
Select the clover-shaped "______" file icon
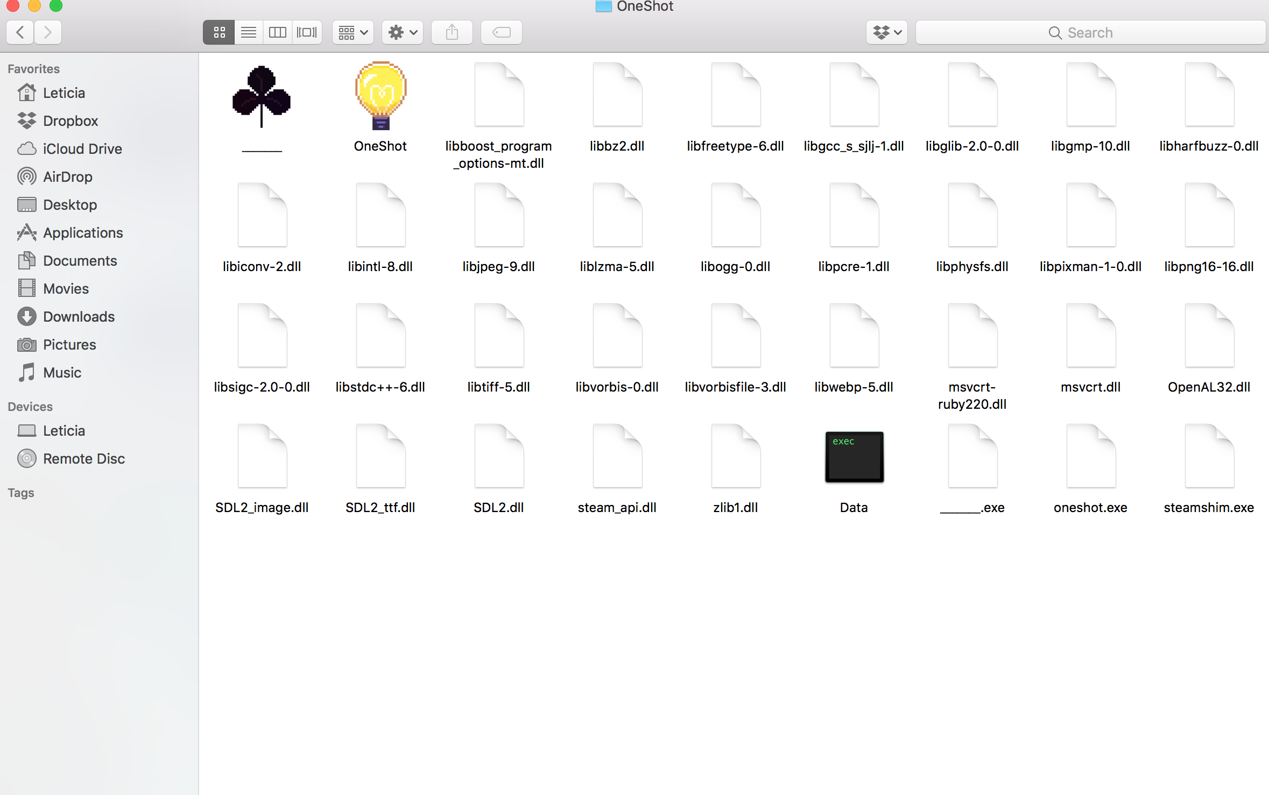tap(262, 96)
